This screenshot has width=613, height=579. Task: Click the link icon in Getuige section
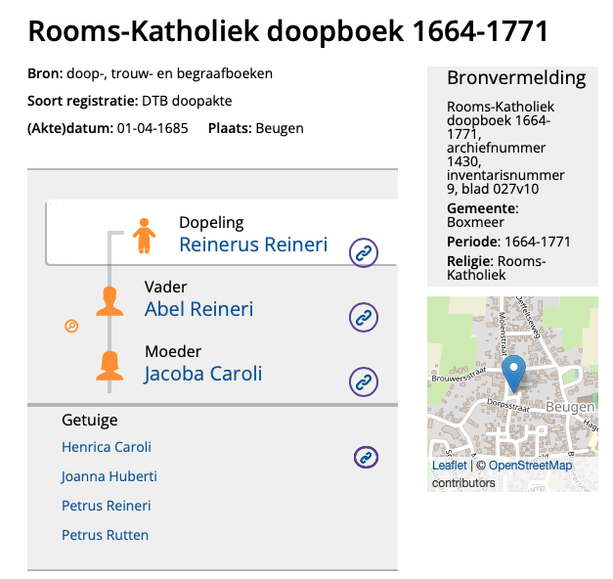pyautogui.click(x=366, y=457)
